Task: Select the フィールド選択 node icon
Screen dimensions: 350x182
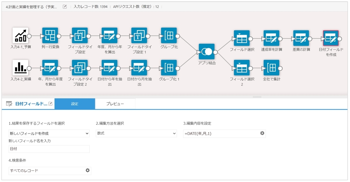Action: pos(242,38)
